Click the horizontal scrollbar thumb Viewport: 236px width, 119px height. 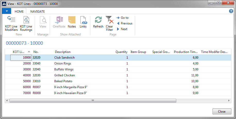(93, 101)
